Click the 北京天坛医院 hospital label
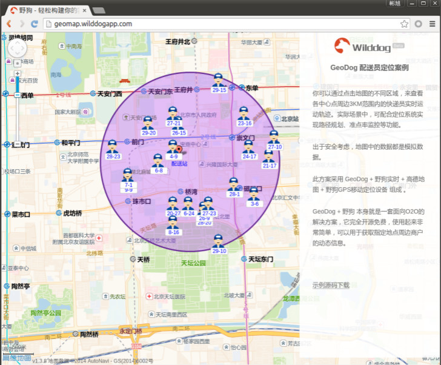This screenshot has height=365, width=441. (170, 296)
